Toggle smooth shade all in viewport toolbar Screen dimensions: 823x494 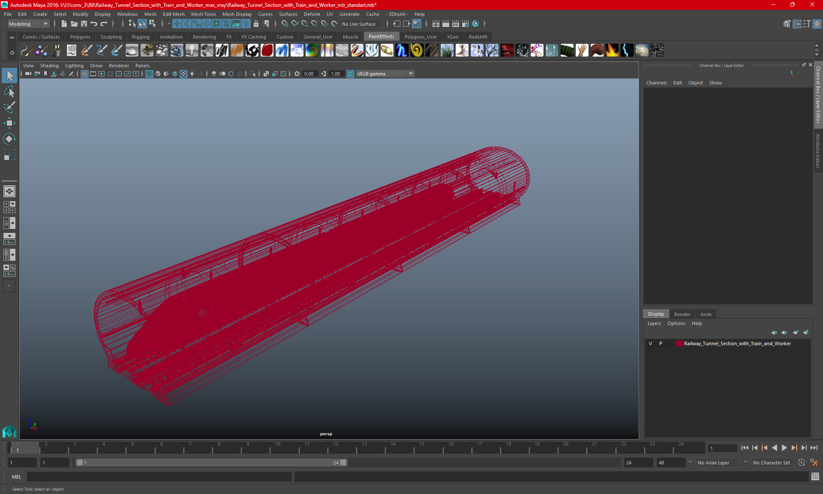click(x=158, y=74)
